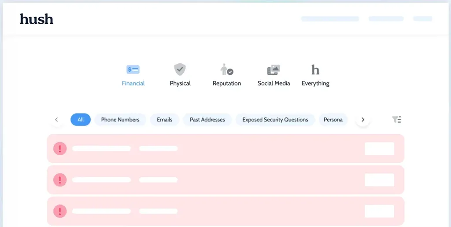
Task: Filter by the Persona chip
Action: click(333, 120)
